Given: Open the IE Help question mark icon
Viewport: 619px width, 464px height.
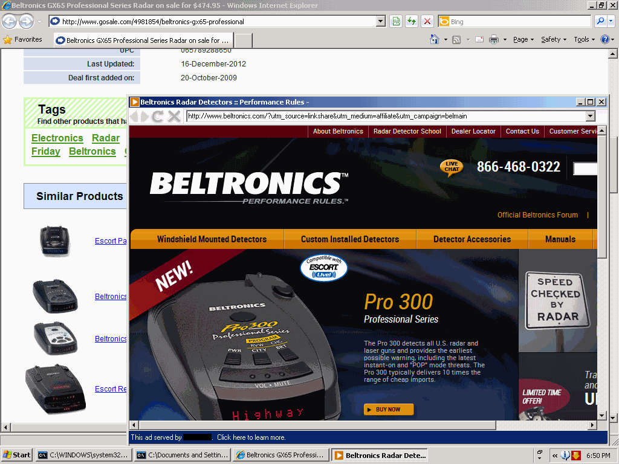Looking at the screenshot, I should [604, 39].
